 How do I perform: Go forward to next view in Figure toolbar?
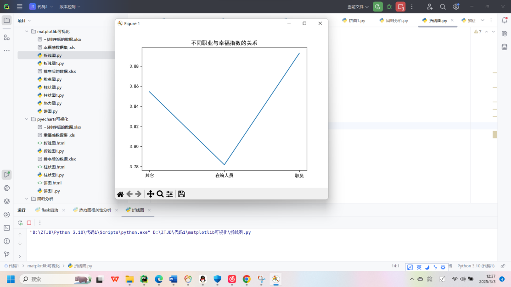[138, 194]
